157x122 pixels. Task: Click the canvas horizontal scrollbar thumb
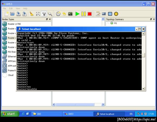tap(75, 105)
